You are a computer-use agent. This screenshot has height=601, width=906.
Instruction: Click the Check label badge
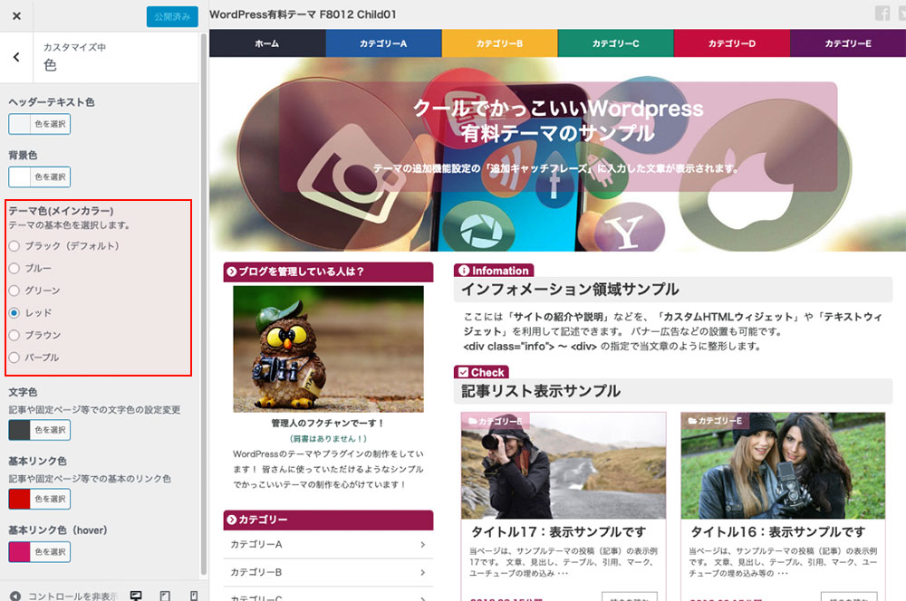(x=481, y=372)
